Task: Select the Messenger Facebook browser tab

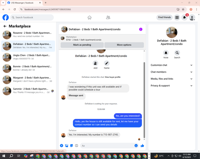Action: [x=24, y=3]
